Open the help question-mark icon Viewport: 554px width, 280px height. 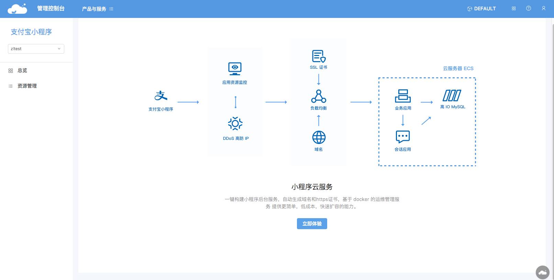tap(529, 8)
